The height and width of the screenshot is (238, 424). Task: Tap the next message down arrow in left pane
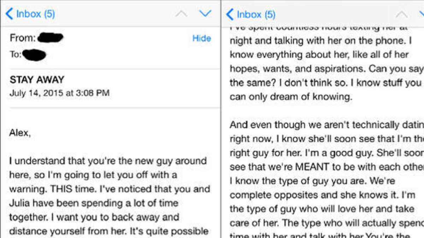tap(205, 14)
